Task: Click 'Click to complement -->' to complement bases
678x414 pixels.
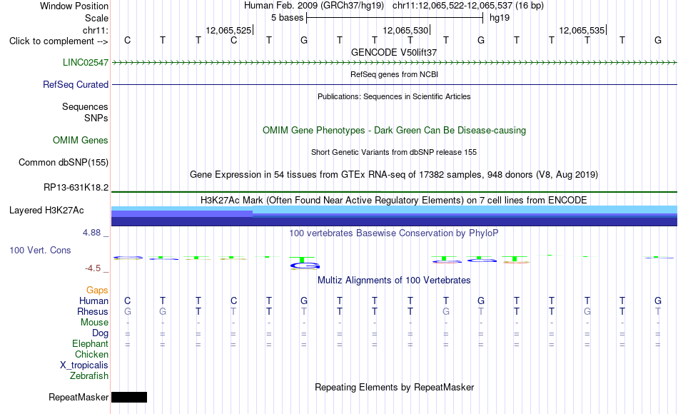Action: [x=59, y=41]
